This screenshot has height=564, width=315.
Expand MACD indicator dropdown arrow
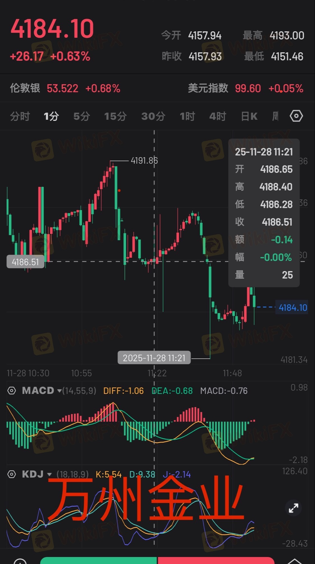(x=59, y=391)
